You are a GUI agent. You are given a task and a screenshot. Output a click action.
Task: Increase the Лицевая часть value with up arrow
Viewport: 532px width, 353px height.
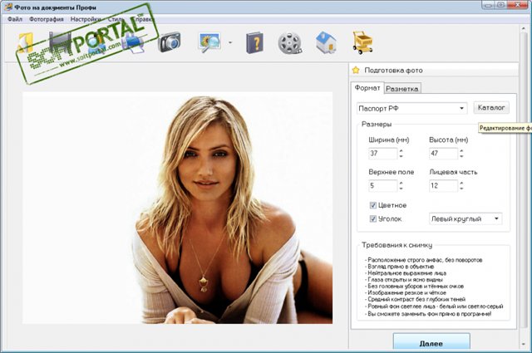[x=461, y=183]
